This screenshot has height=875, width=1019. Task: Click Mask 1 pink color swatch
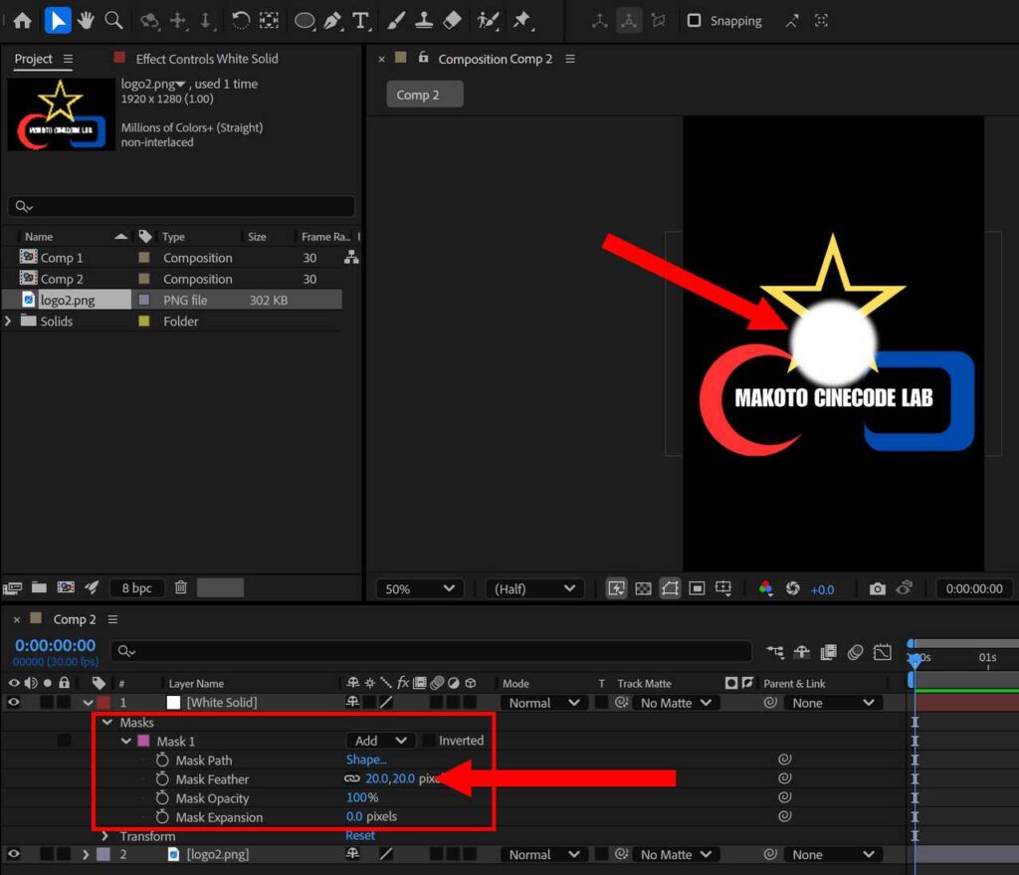[x=143, y=741]
